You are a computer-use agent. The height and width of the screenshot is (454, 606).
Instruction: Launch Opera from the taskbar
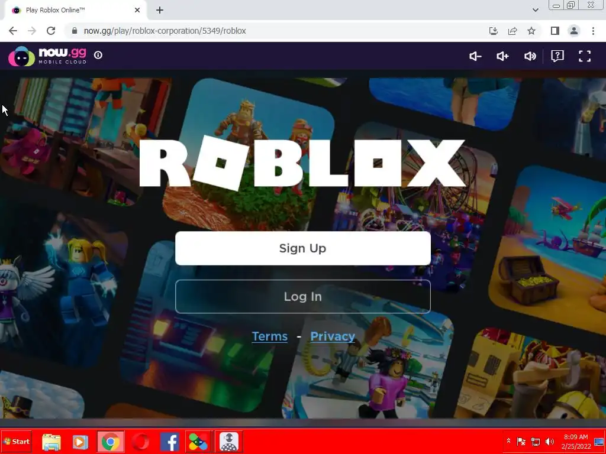point(140,442)
